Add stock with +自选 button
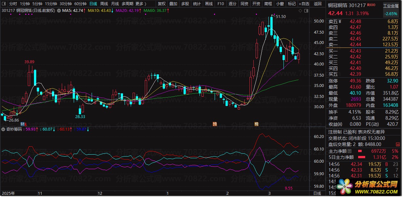 (x=304, y=4)
